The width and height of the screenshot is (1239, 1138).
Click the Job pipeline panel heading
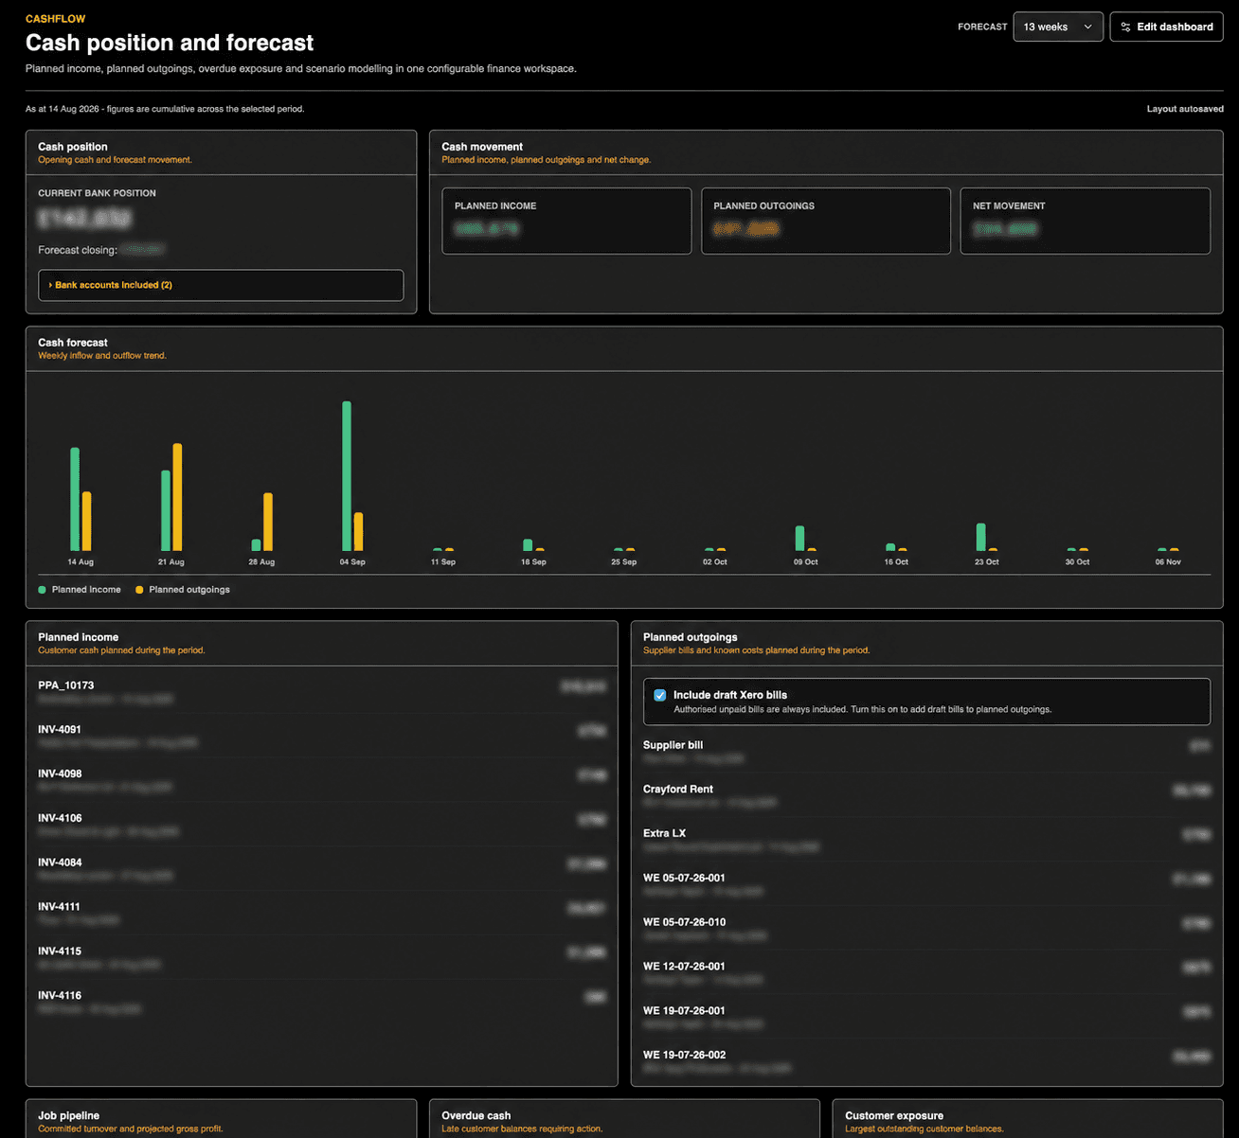(x=68, y=1115)
